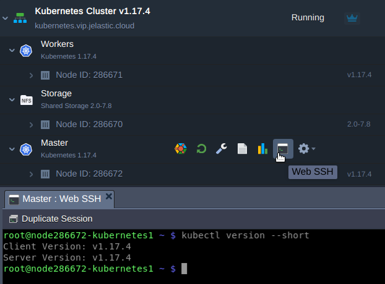Screen dimensions: 385x284
Task: Click the colorful hexagon icon on Master row
Action: pos(181,149)
